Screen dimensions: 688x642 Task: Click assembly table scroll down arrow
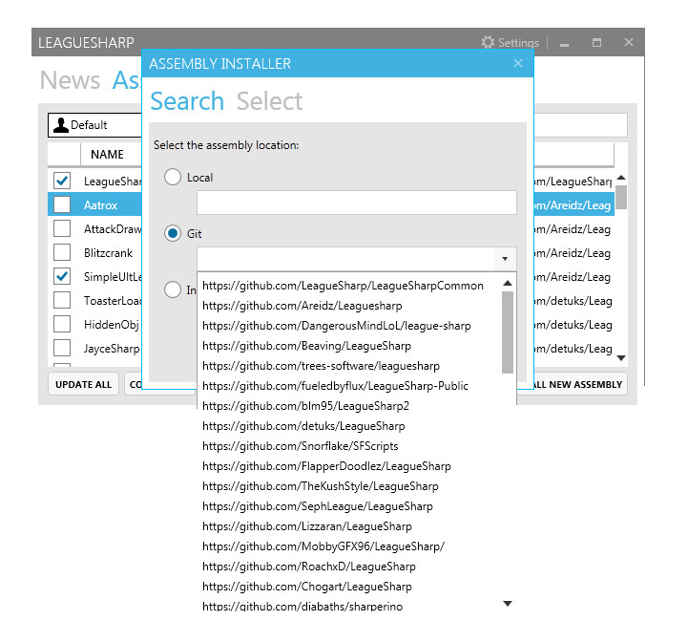[621, 357]
